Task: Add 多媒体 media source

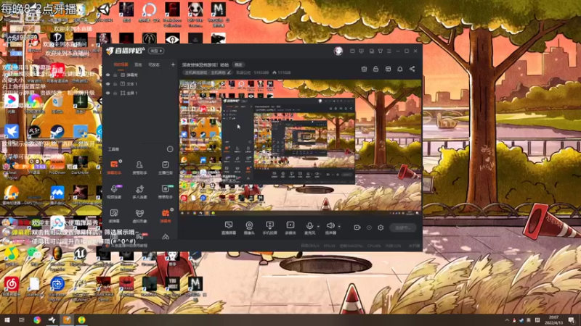Action: pyautogui.click(x=290, y=227)
